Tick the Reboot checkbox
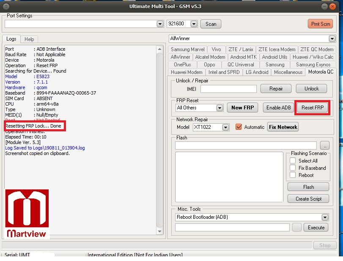Image resolution: width=343 pixels, height=261 pixels. click(x=293, y=175)
